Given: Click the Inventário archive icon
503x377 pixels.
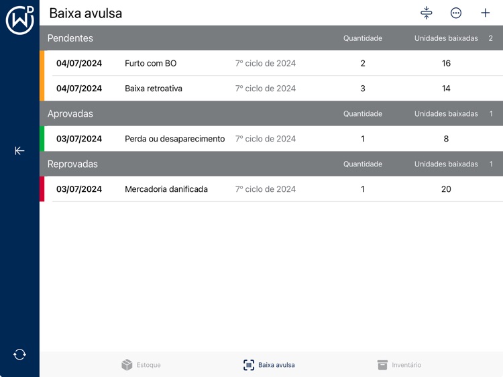Looking at the screenshot, I should (x=382, y=365).
